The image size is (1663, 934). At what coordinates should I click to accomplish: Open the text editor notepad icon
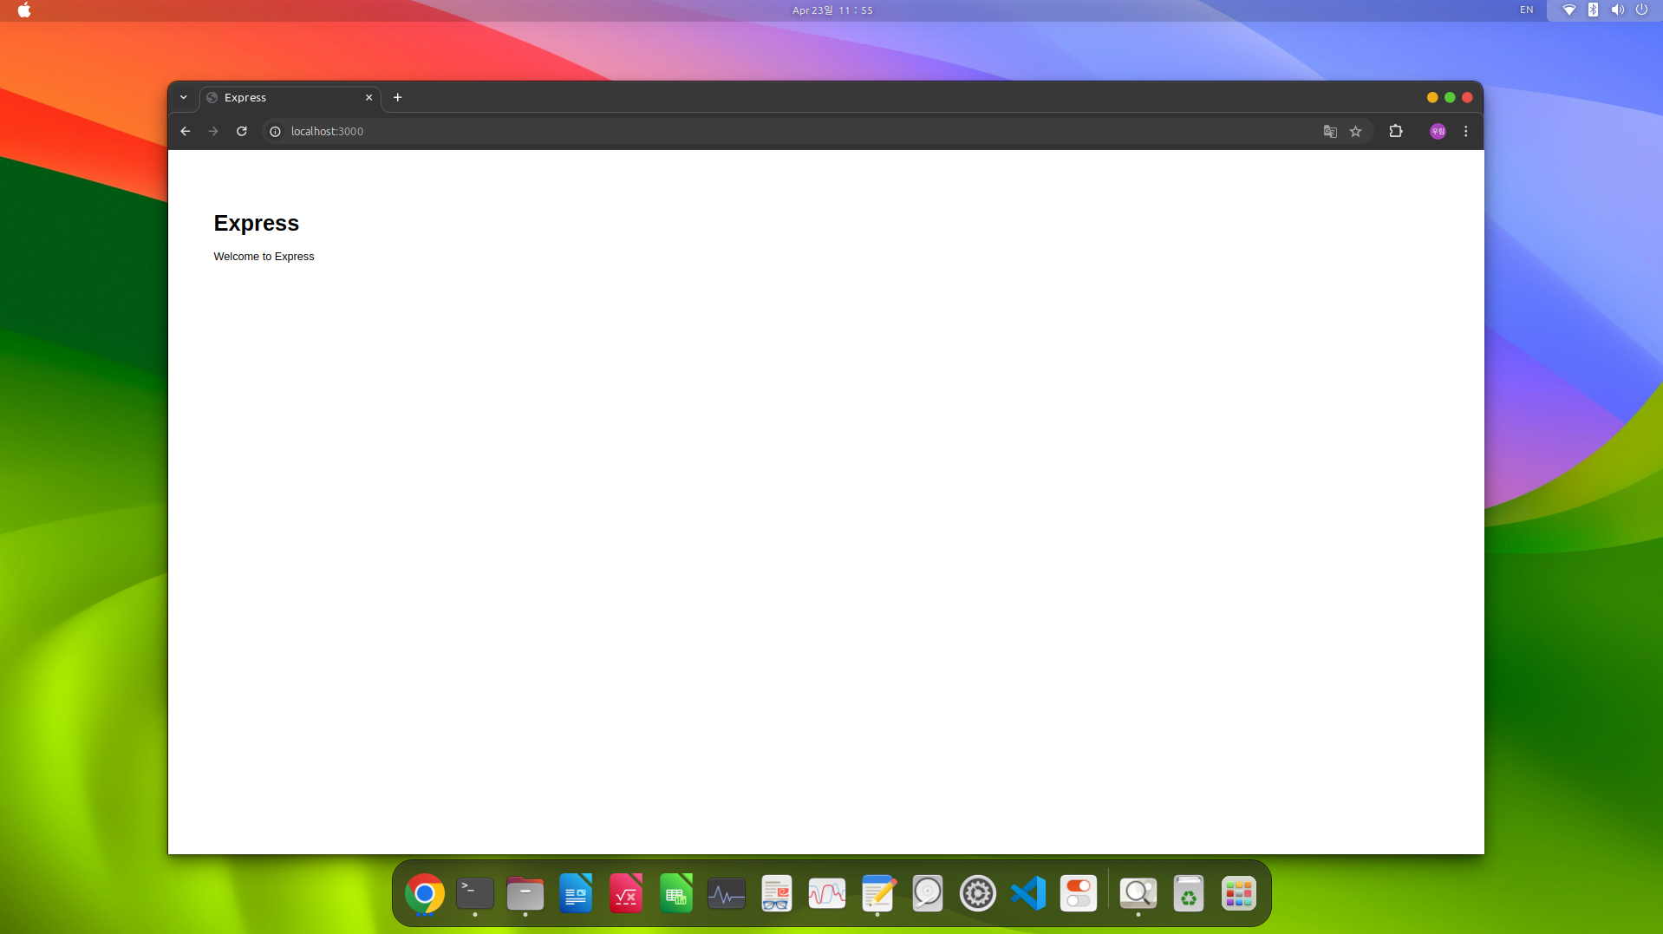(x=877, y=893)
